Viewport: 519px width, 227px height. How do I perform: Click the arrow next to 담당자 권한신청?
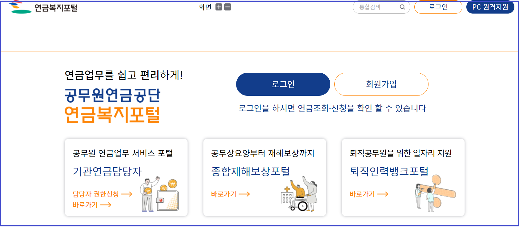click(127, 194)
